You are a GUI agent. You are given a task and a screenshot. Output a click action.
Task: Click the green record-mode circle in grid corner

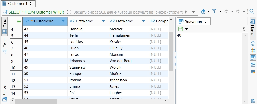(x=19, y=21)
